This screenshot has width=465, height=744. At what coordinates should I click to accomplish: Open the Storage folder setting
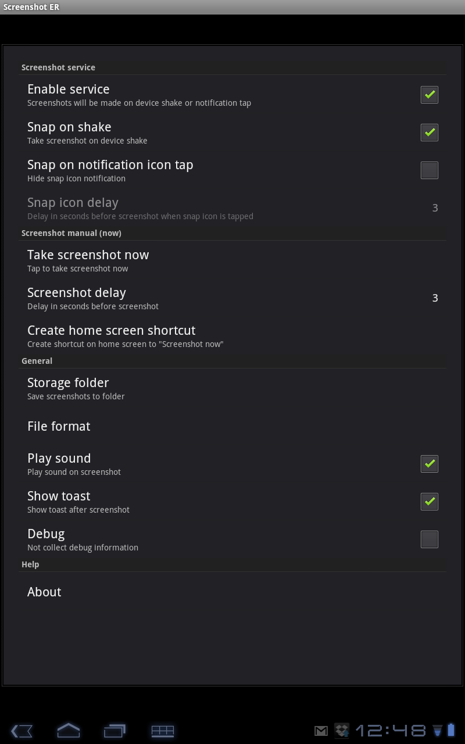233,389
